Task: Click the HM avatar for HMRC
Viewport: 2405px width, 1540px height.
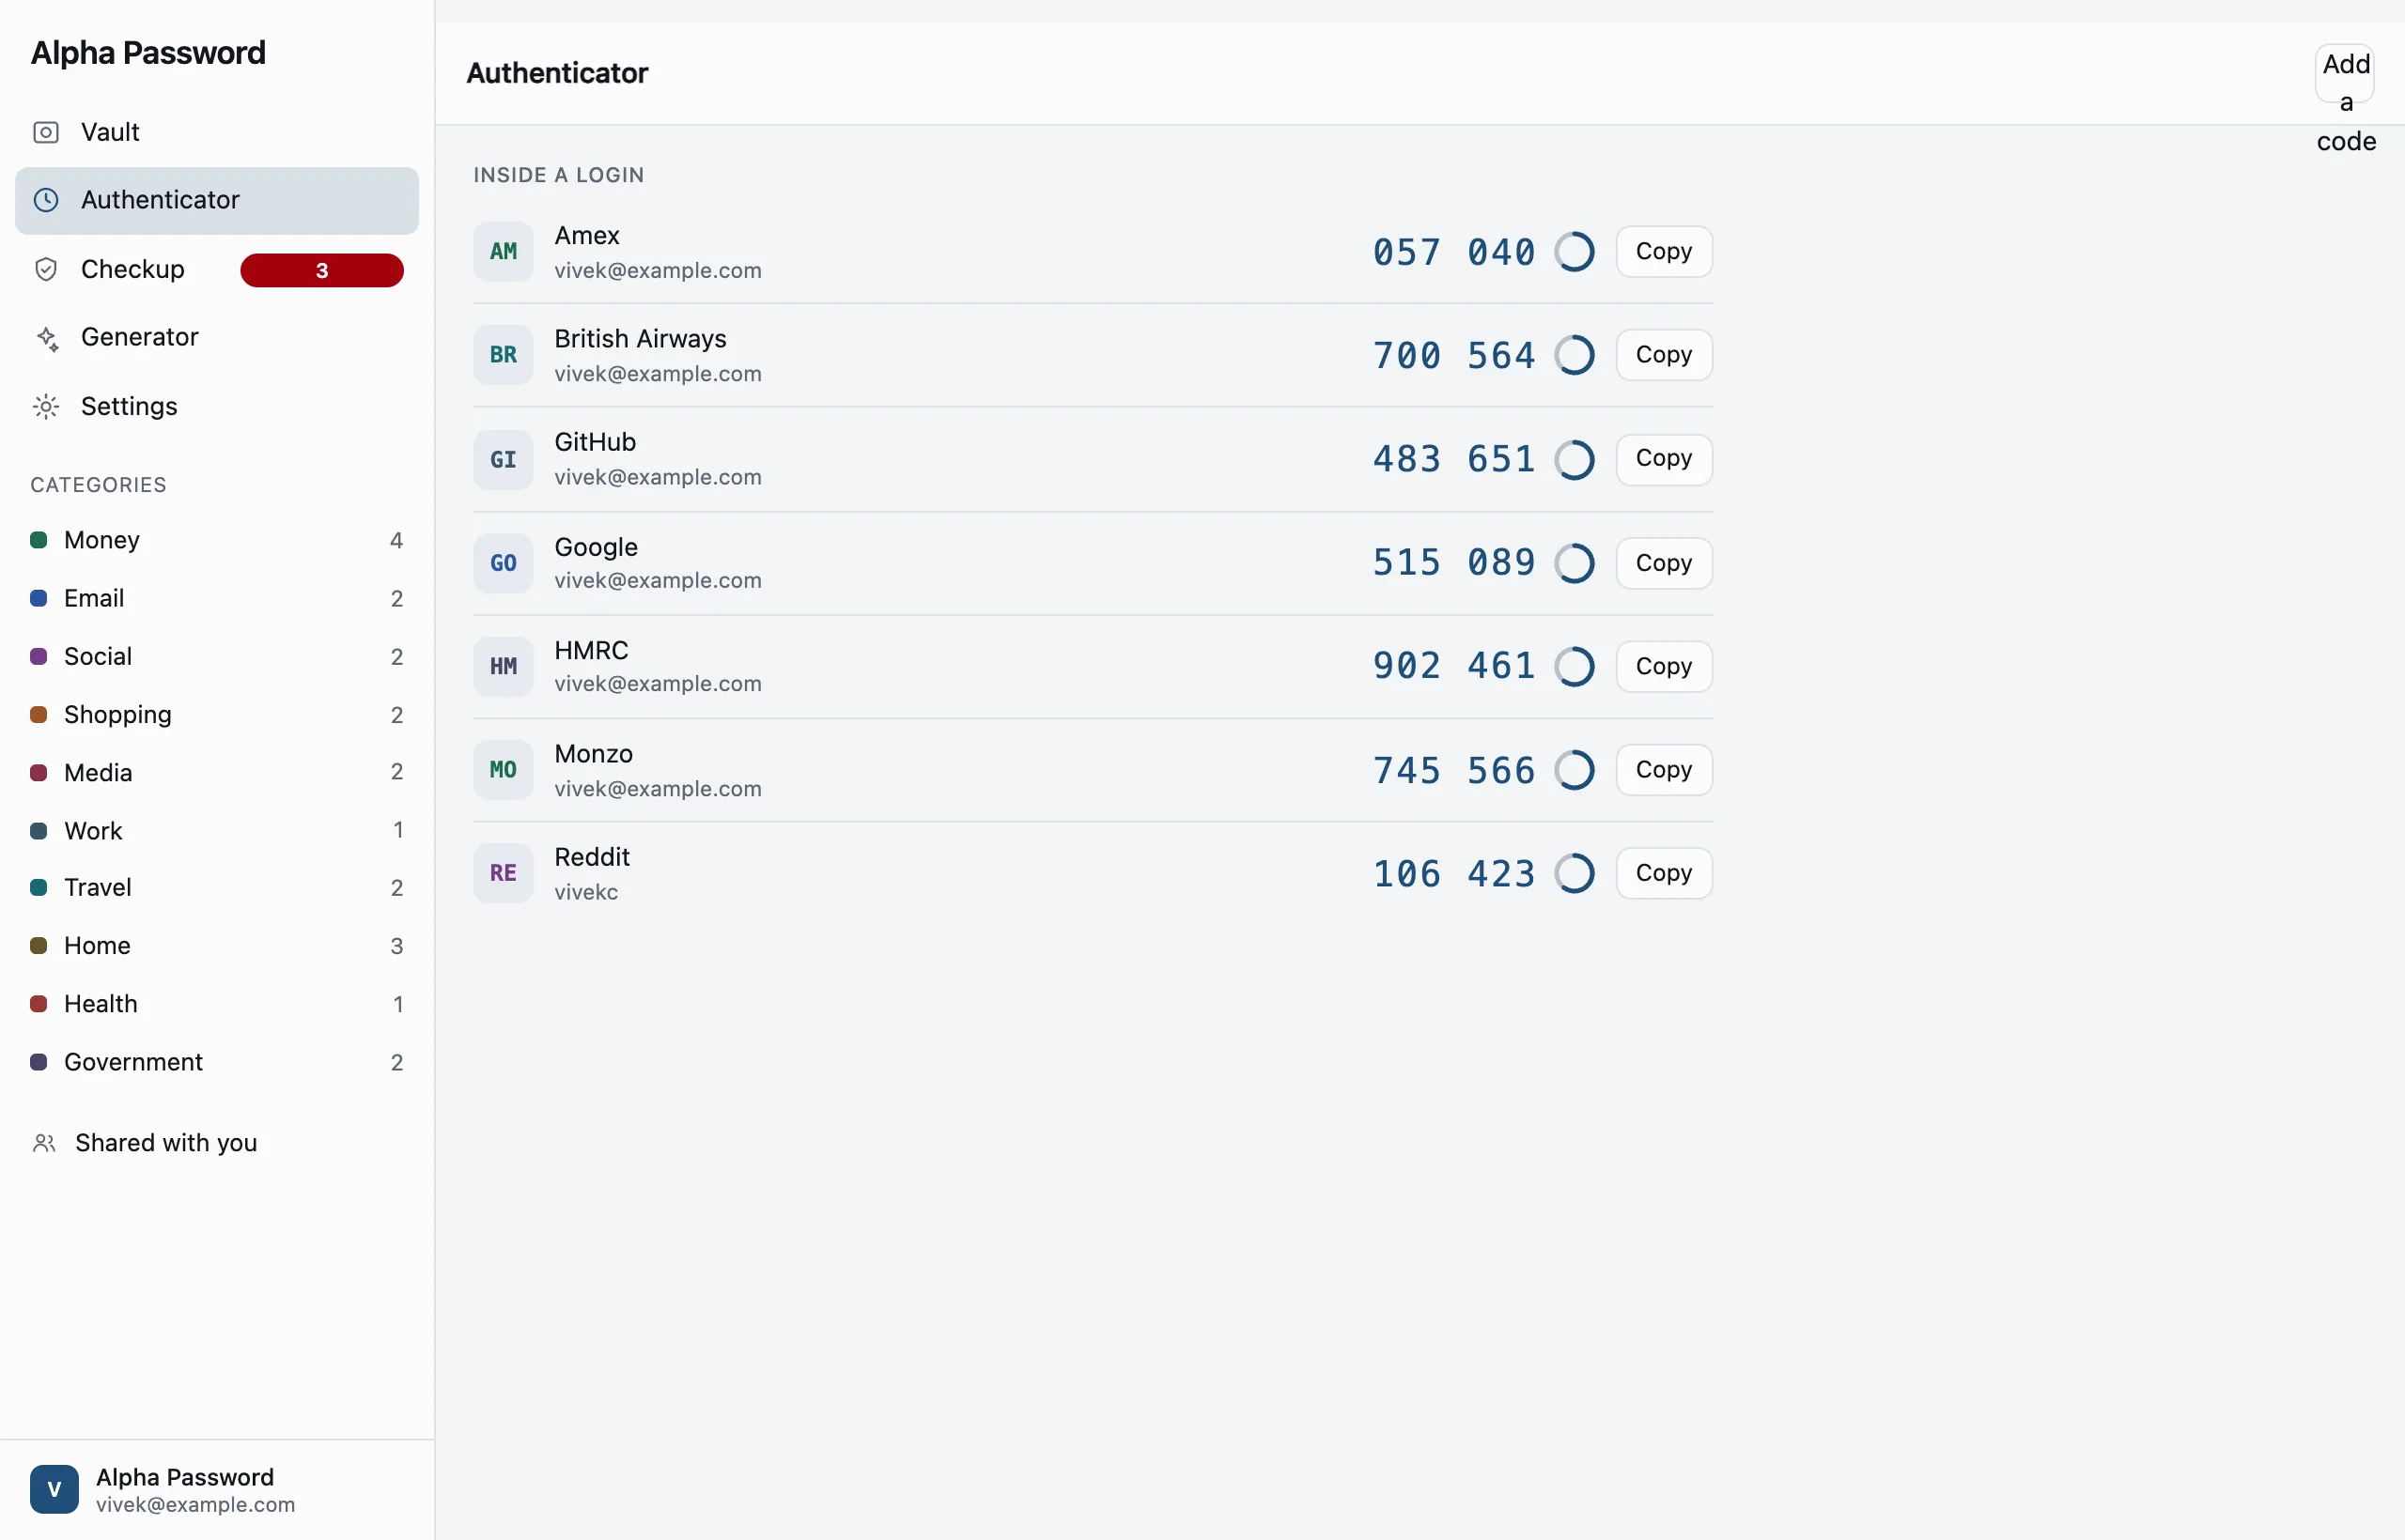Action: coord(504,666)
